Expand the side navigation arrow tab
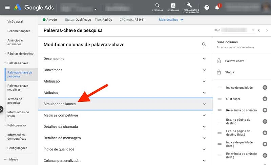The height and width of the screenshot is (165, 271). coord(1,109)
